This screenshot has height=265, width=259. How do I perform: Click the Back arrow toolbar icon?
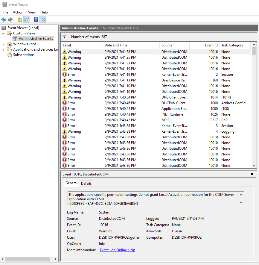tap(4, 19)
